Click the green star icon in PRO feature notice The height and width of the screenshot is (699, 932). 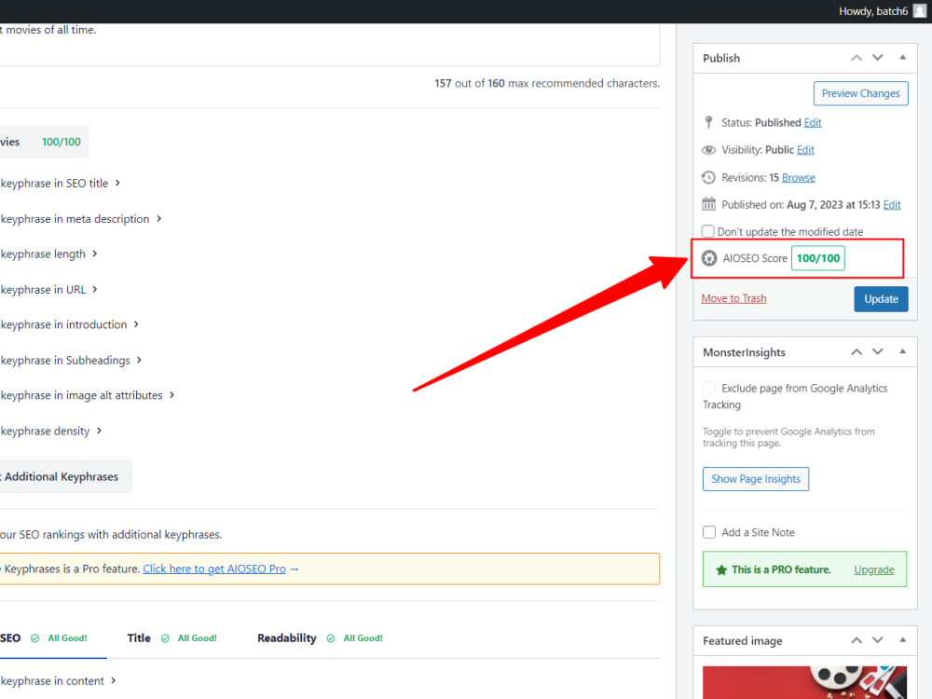[x=721, y=569]
